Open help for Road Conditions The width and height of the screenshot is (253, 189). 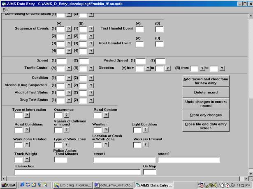click(x=27, y=130)
